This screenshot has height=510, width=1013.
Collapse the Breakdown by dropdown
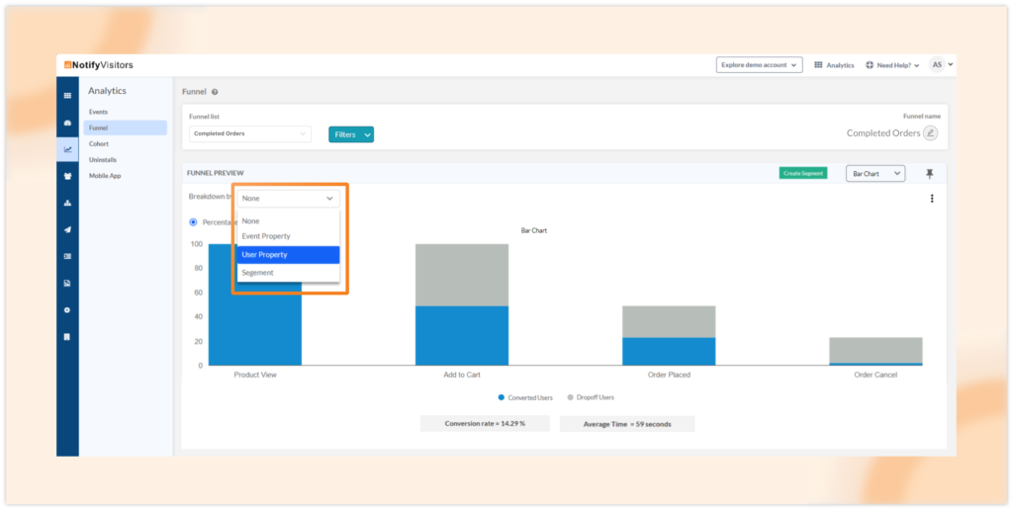288,199
